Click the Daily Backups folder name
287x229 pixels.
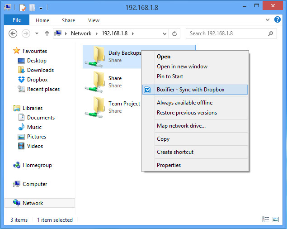point(125,53)
